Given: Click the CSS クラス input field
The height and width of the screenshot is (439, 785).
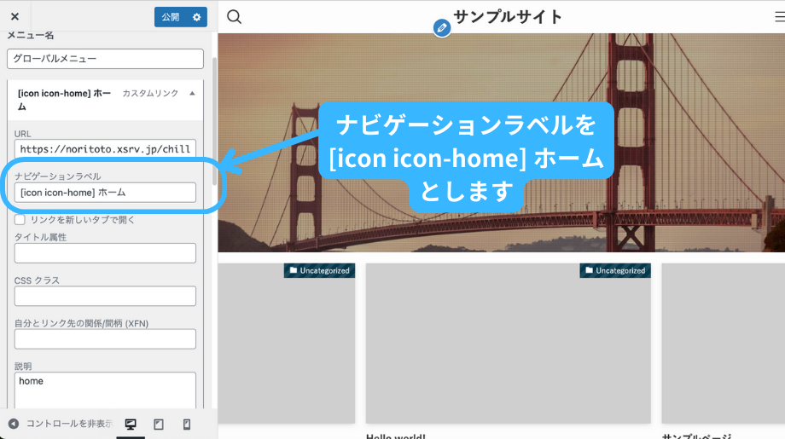Looking at the screenshot, I should [105, 296].
